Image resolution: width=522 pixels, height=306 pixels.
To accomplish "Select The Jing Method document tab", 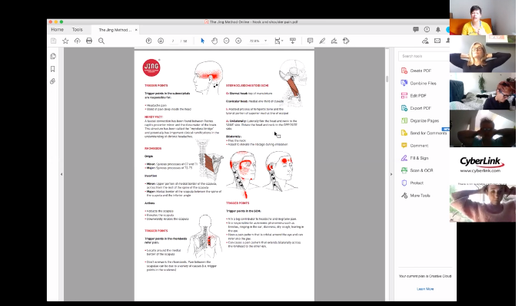I will pyautogui.click(x=115, y=30).
